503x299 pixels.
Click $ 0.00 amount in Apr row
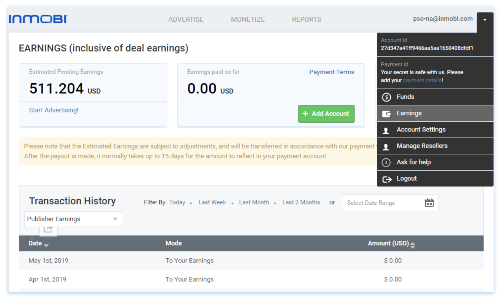pos(393,279)
